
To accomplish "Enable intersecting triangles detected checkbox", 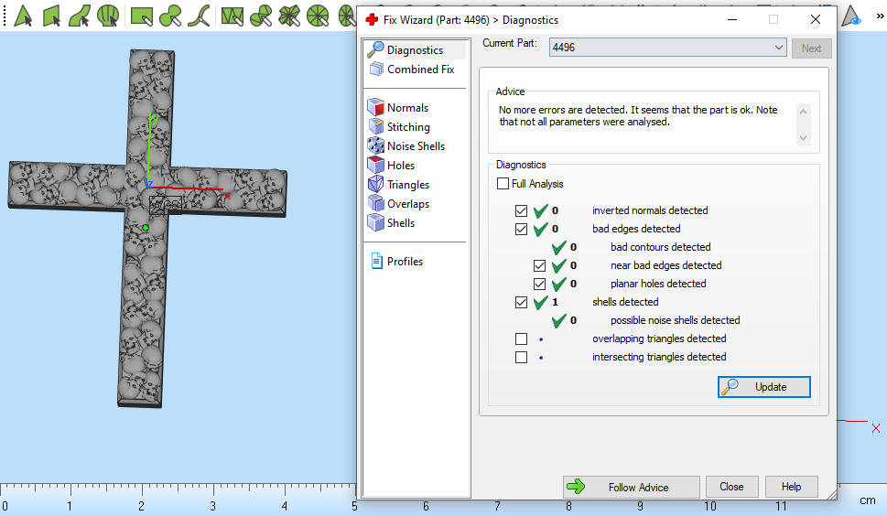I will coord(522,357).
